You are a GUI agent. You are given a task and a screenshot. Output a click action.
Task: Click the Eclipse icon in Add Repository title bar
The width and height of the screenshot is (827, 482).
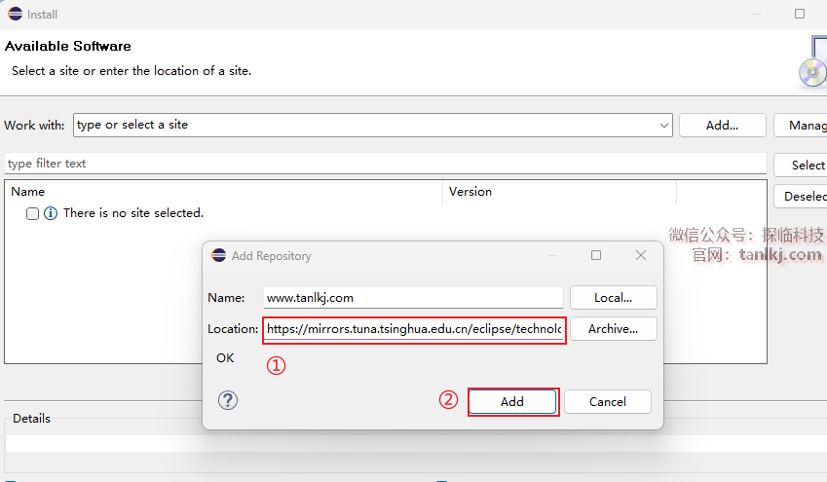[x=219, y=256]
